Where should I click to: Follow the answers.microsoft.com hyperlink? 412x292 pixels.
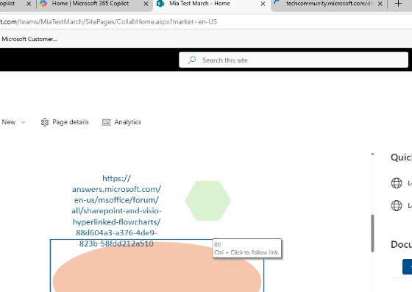[116, 211]
